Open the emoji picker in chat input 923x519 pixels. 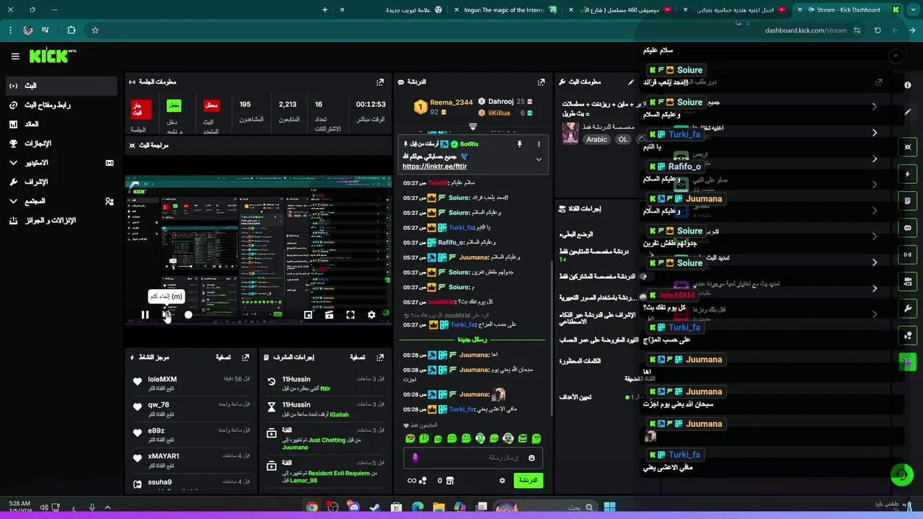point(531,457)
